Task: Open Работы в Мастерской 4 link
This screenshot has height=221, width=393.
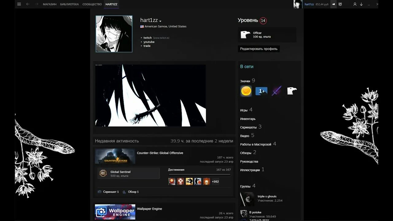Action: pos(258,144)
